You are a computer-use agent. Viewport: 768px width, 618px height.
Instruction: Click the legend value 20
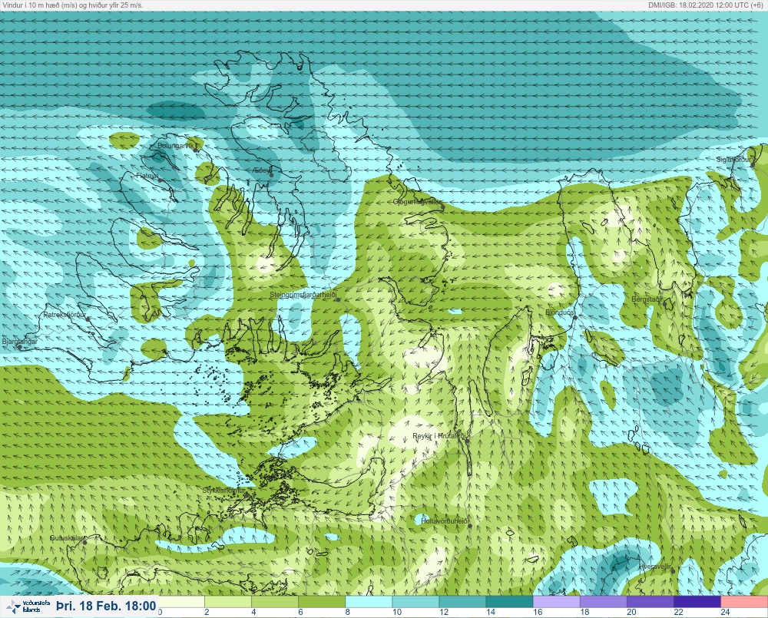pyautogui.click(x=631, y=612)
